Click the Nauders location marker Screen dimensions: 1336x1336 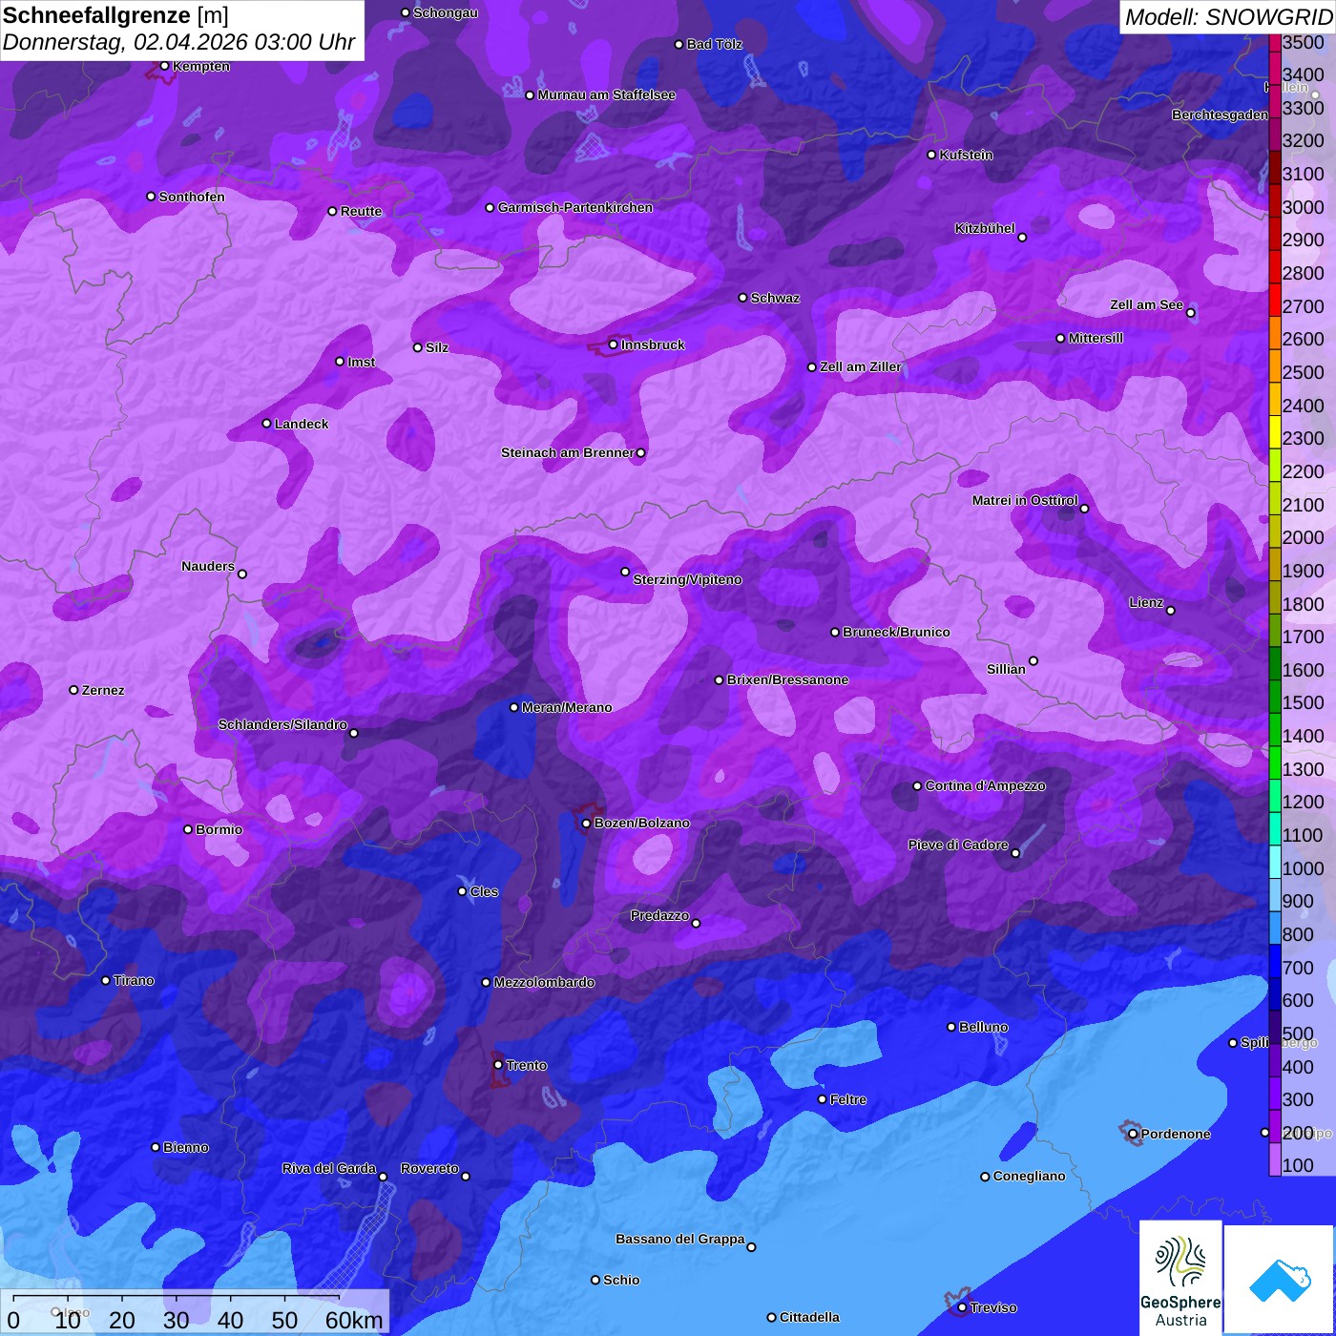coord(242,574)
